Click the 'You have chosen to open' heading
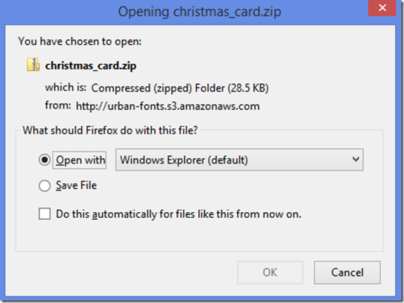 pos(80,41)
